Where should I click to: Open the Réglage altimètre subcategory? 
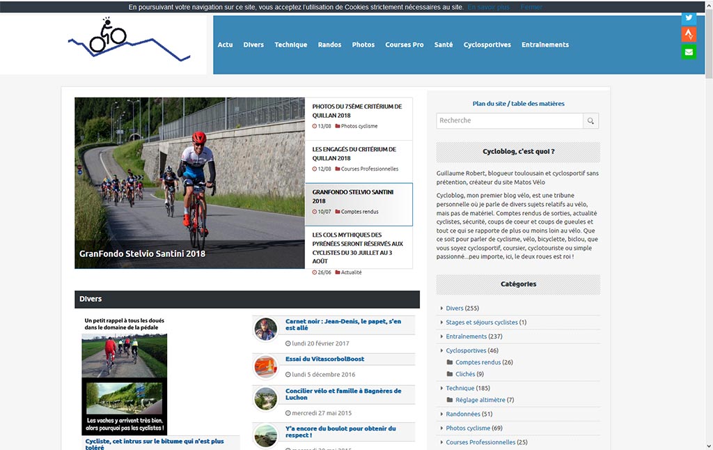[x=480, y=400]
